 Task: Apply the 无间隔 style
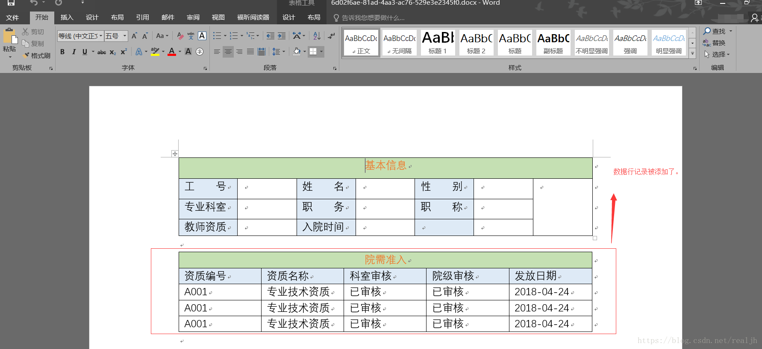pyautogui.click(x=399, y=42)
